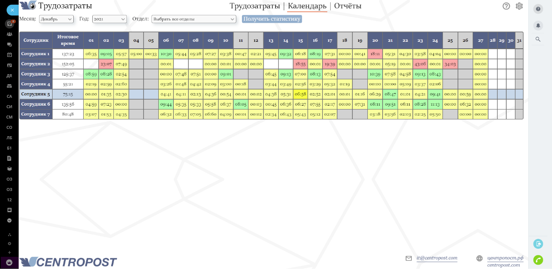The width and height of the screenshot is (552, 269).
Task: Click the green cell showing 10:39
Action: [x=375, y=74]
